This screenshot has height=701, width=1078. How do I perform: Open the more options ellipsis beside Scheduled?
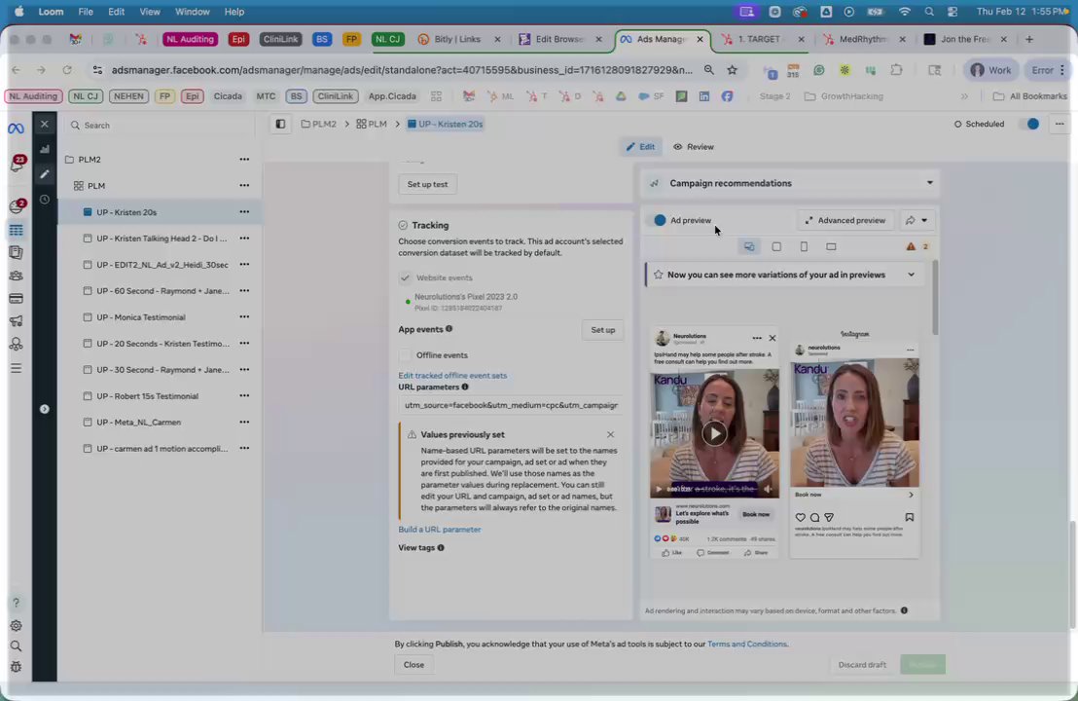coord(1060,125)
